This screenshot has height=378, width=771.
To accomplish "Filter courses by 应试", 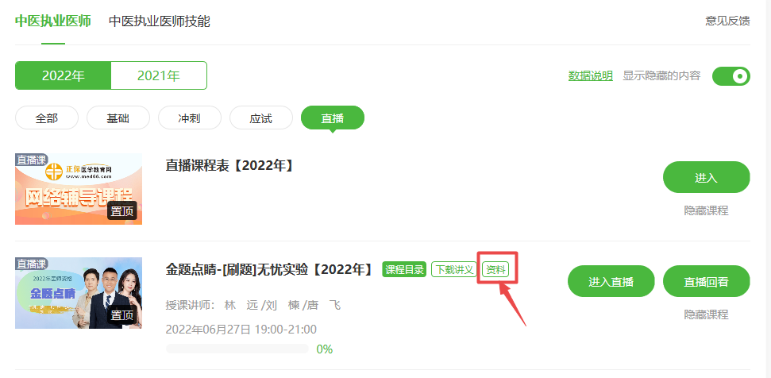I will 261,118.
